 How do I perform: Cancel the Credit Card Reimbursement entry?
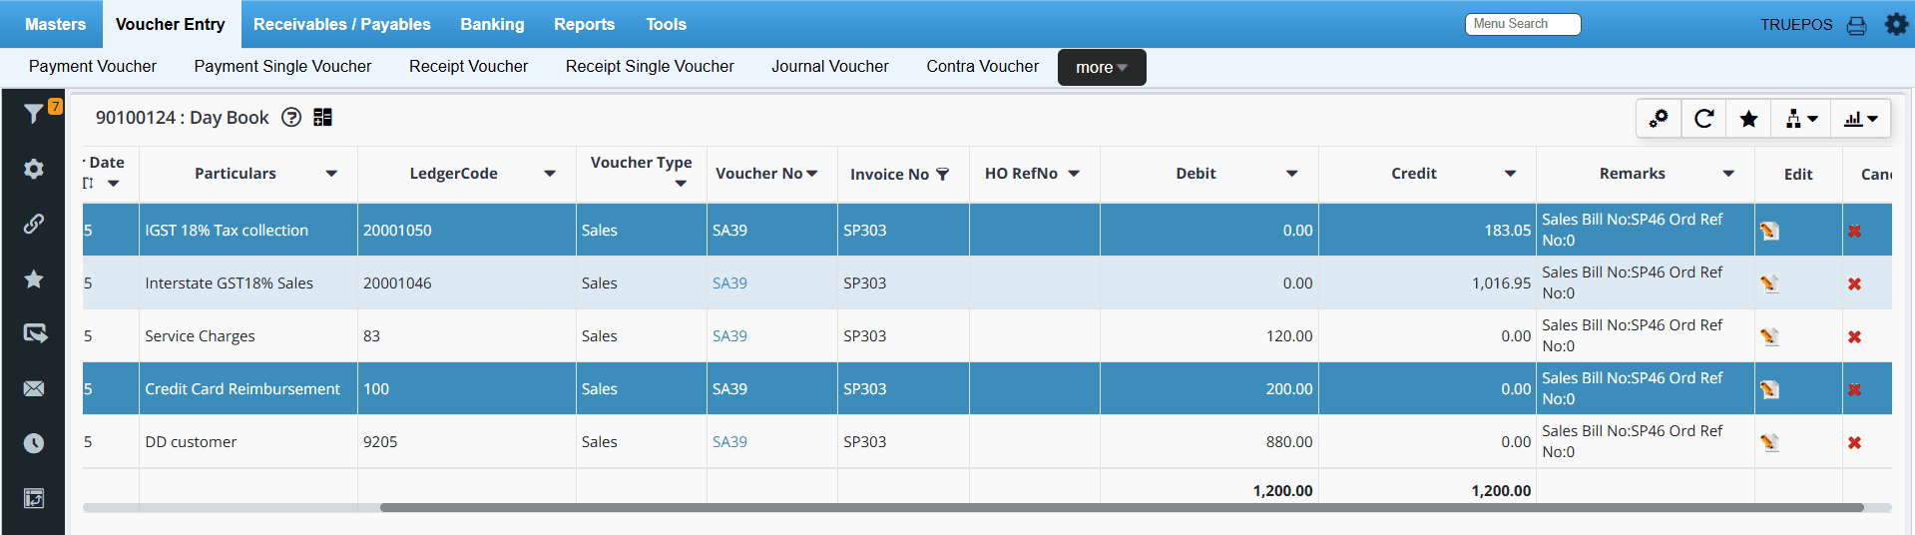click(1854, 390)
